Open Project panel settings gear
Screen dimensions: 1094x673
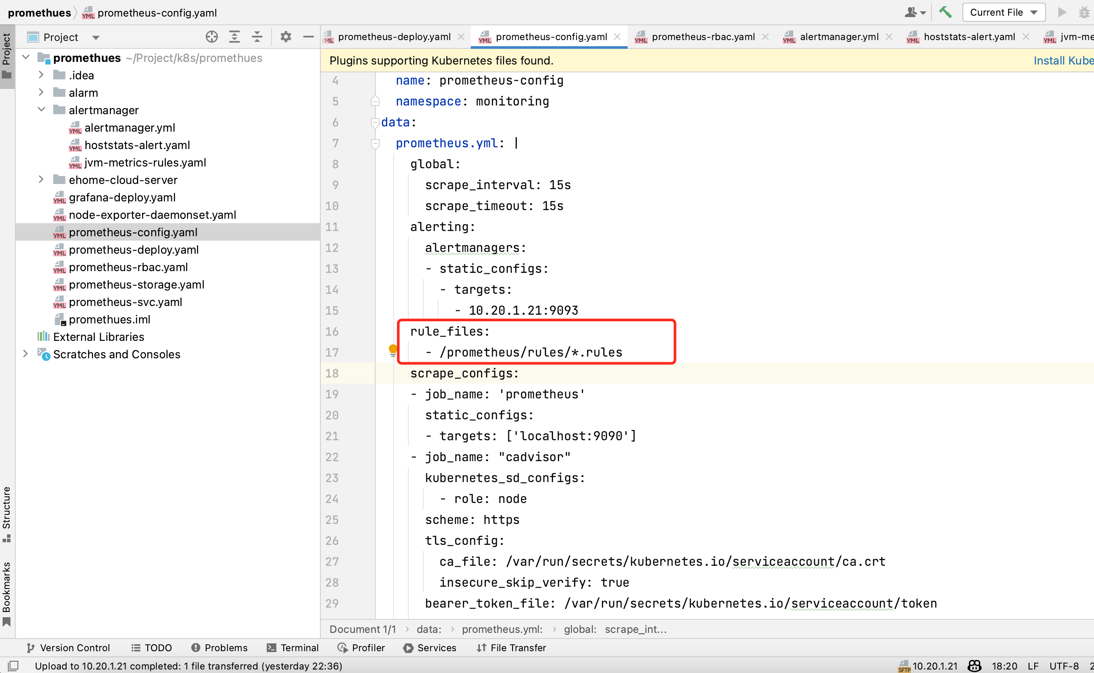pos(286,37)
